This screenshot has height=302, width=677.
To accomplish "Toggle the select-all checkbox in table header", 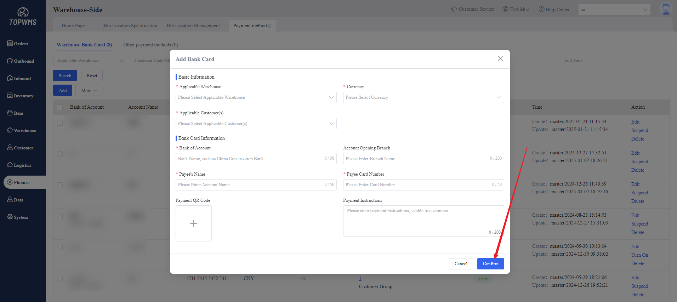I will coord(60,107).
